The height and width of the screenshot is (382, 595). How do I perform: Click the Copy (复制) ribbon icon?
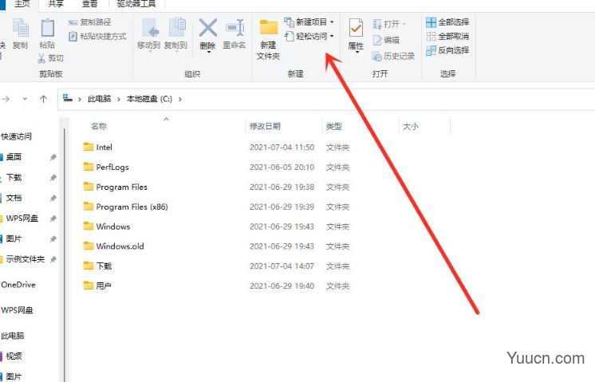21,33
